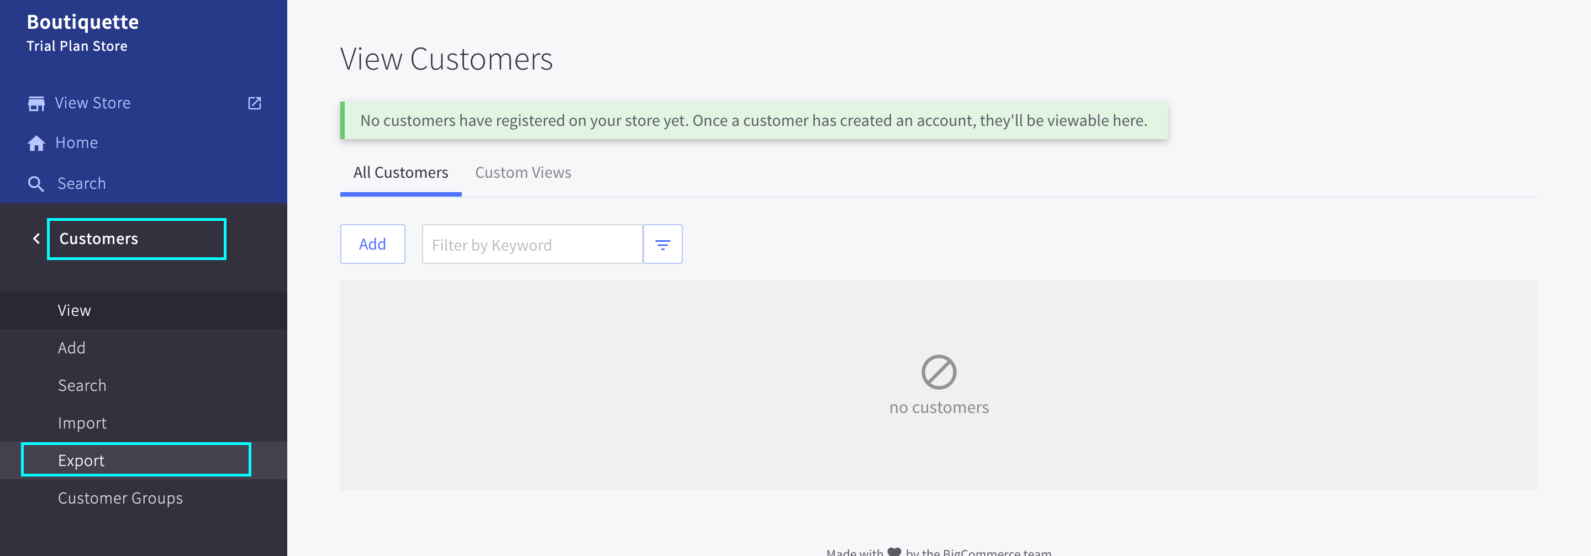This screenshot has height=556, width=1591.
Task: Select Search under Customers submenu
Action: tap(82, 385)
